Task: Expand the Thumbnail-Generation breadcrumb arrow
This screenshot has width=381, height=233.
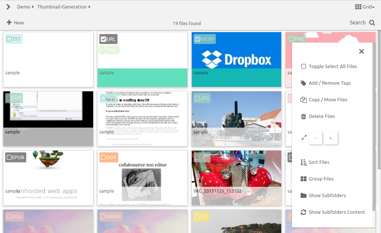Action: [x=89, y=7]
